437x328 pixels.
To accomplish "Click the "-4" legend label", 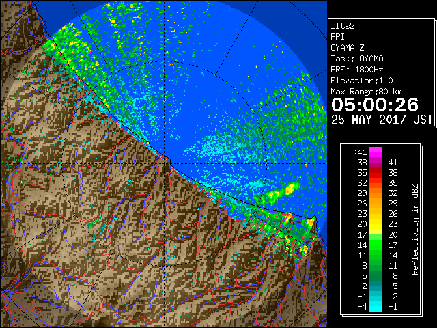I will click(362, 307).
